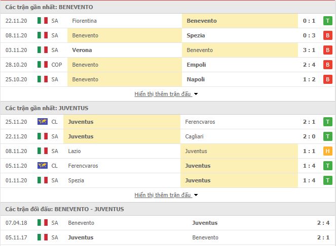Click score 0 : 3 of Spezia match

pos(309,35)
